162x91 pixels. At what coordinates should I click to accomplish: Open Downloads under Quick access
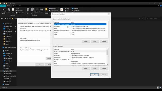(9, 26)
